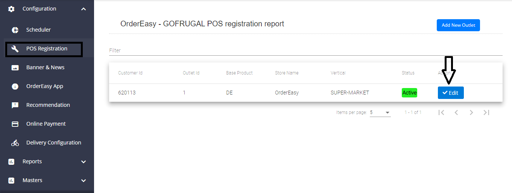The height and width of the screenshot is (193, 512).
Task: Click the Online Payment card icon
Action: [15, 124]
